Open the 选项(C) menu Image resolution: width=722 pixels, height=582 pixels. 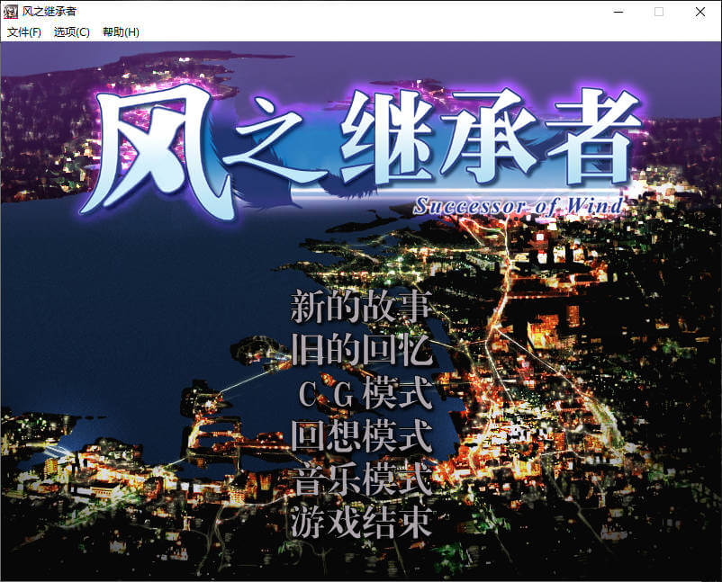(x=72, y=32)
